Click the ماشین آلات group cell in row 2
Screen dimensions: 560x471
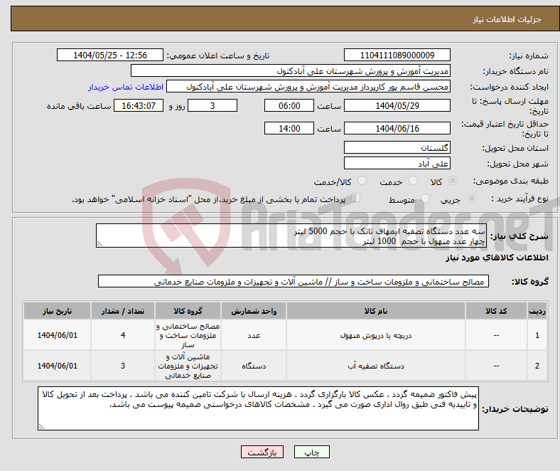188,366
